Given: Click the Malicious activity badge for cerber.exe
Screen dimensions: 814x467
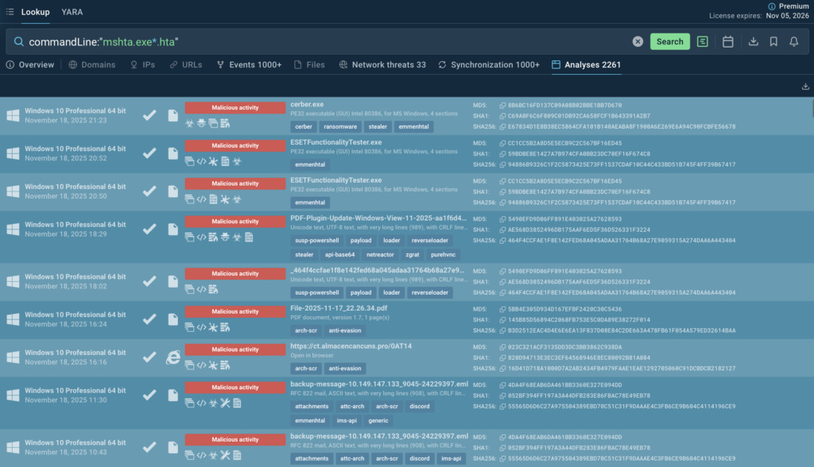Looking at the screenshot, I should [235, 107].
